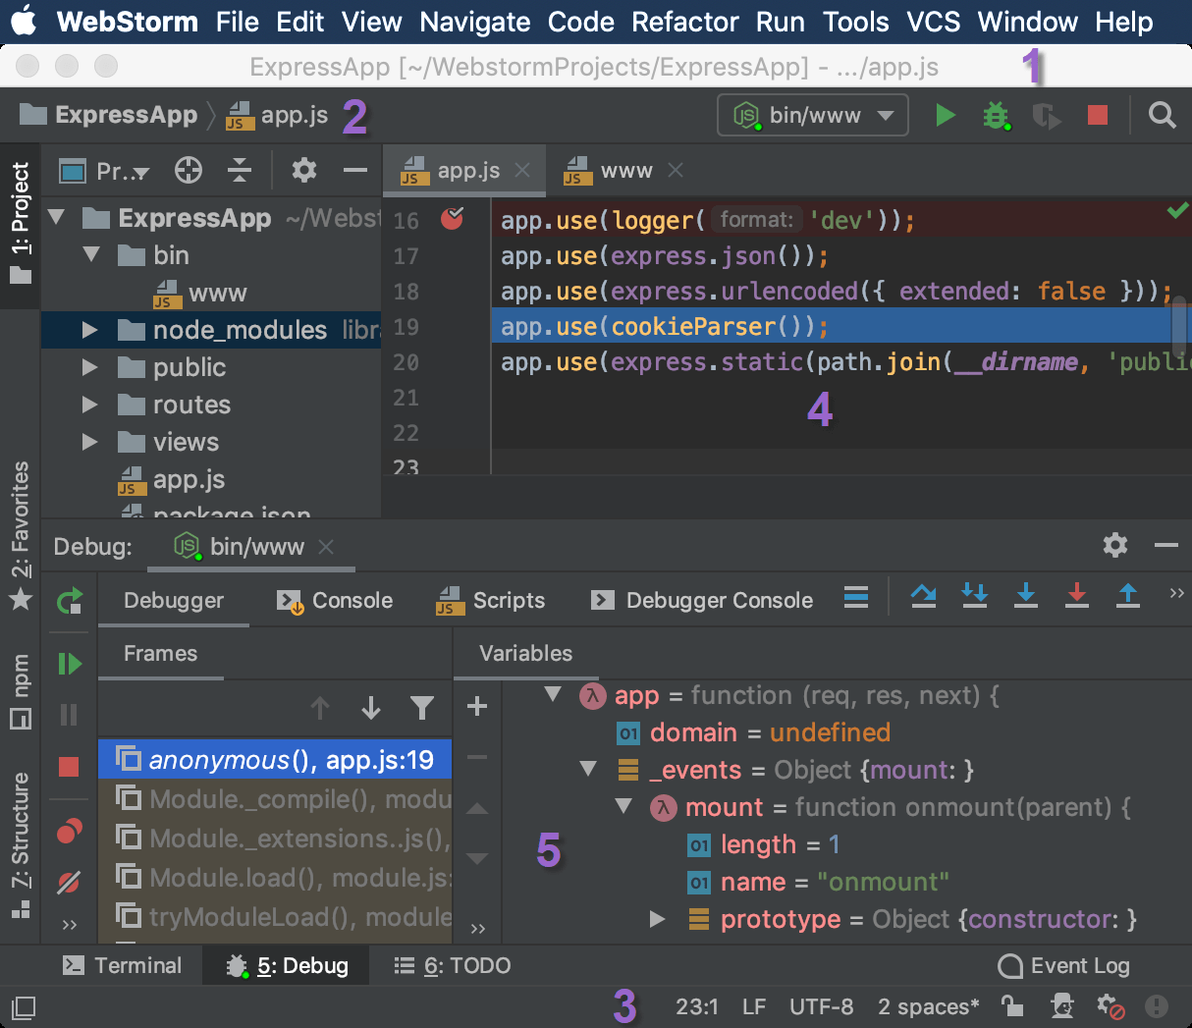The height and width of the screenshot is (1028, 1192).
Task: Open Debug panel settings gear
Action: click(1115, 545)
